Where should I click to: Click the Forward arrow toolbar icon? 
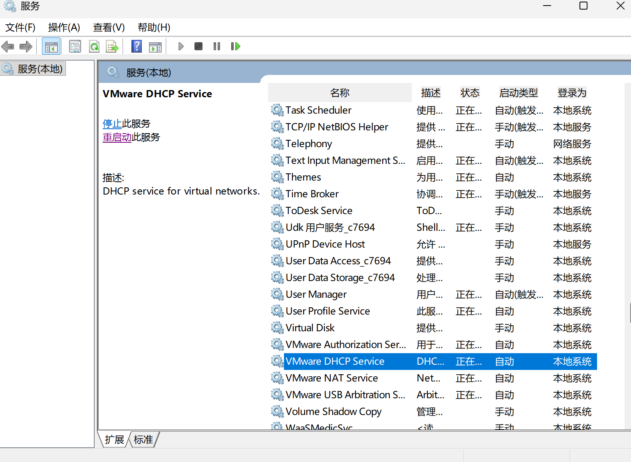point(26,47)
